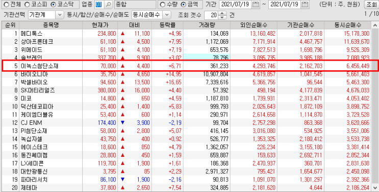Sort by 거래량 column header
The image size is (379, 192).
(207, 25)
